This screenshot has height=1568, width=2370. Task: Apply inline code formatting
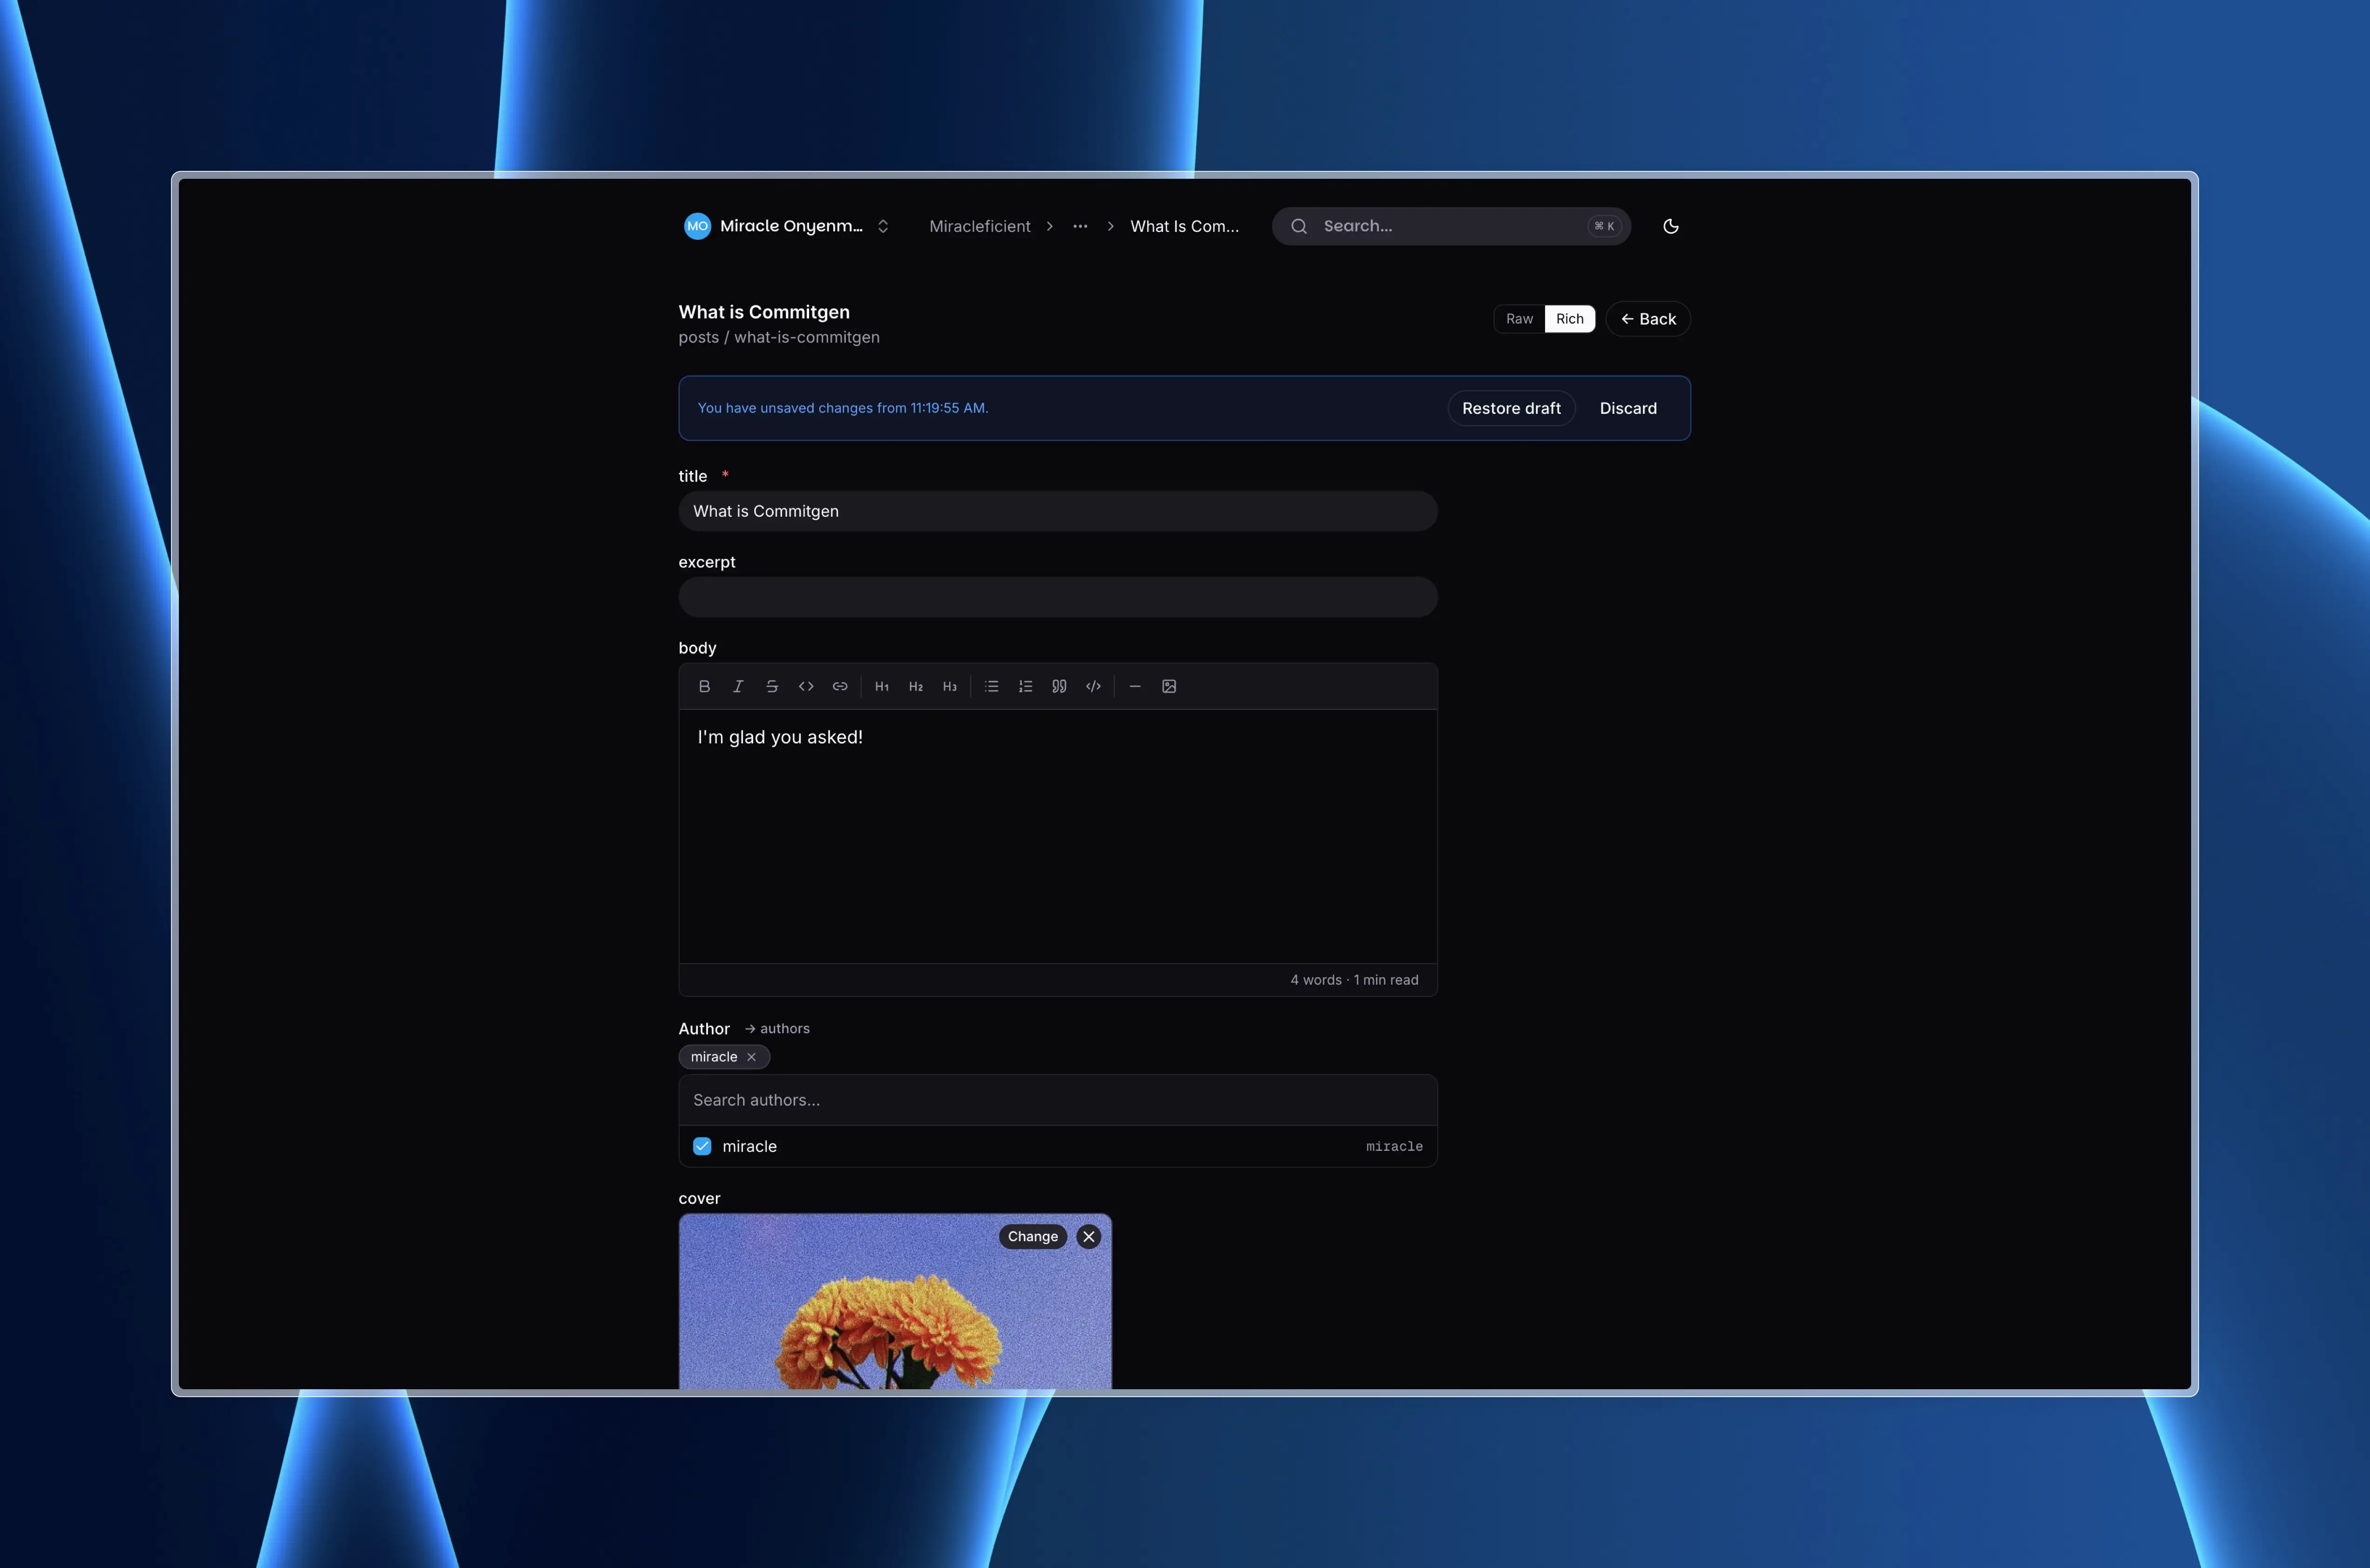tap(806, 686)
